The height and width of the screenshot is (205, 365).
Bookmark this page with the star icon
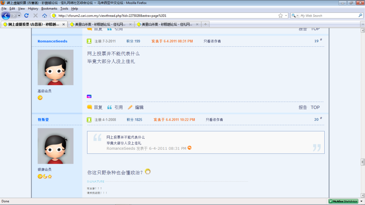point(280,16)
